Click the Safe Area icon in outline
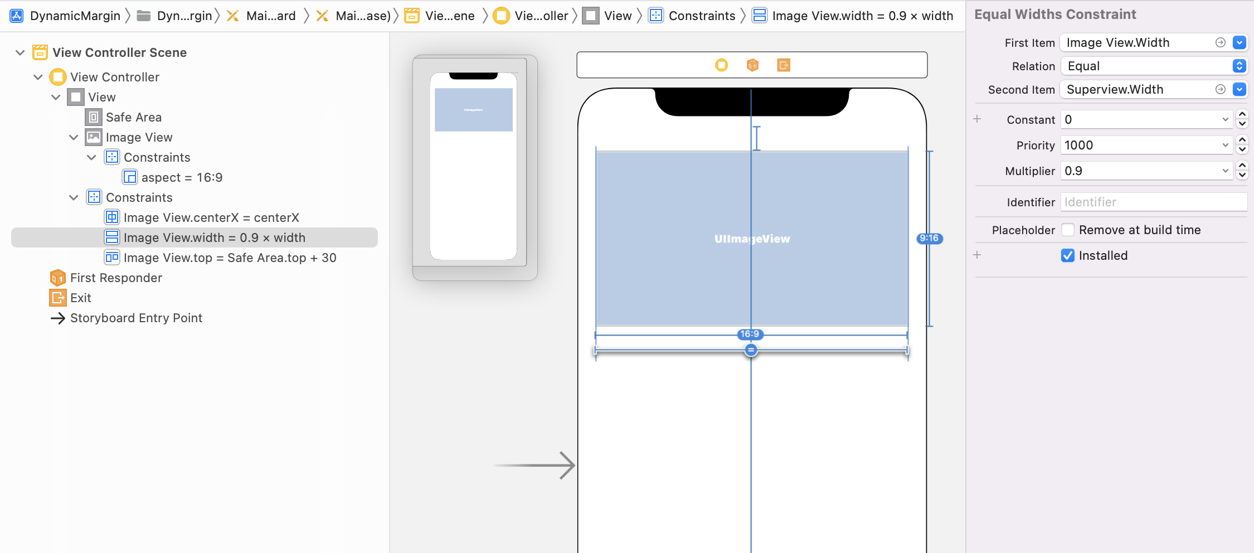1254x553 pixels. click(94, 117)
